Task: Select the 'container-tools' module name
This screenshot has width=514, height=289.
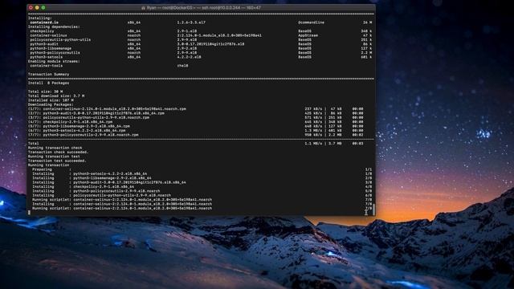Action: click(47, 66)
